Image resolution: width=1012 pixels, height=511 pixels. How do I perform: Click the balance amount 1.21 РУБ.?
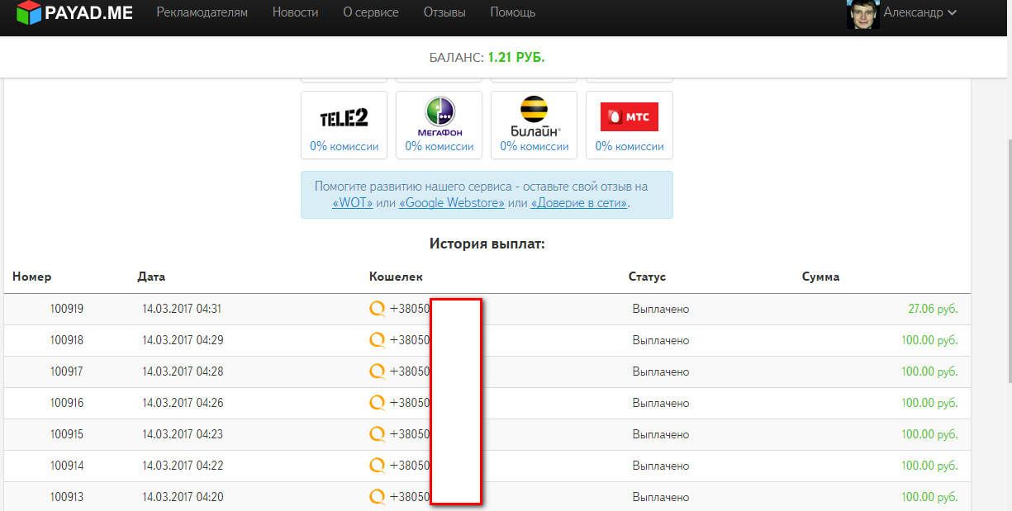tap(516, 58)
